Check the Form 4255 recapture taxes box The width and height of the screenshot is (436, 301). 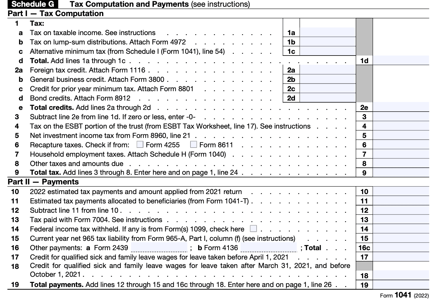[x=140, y=144]
